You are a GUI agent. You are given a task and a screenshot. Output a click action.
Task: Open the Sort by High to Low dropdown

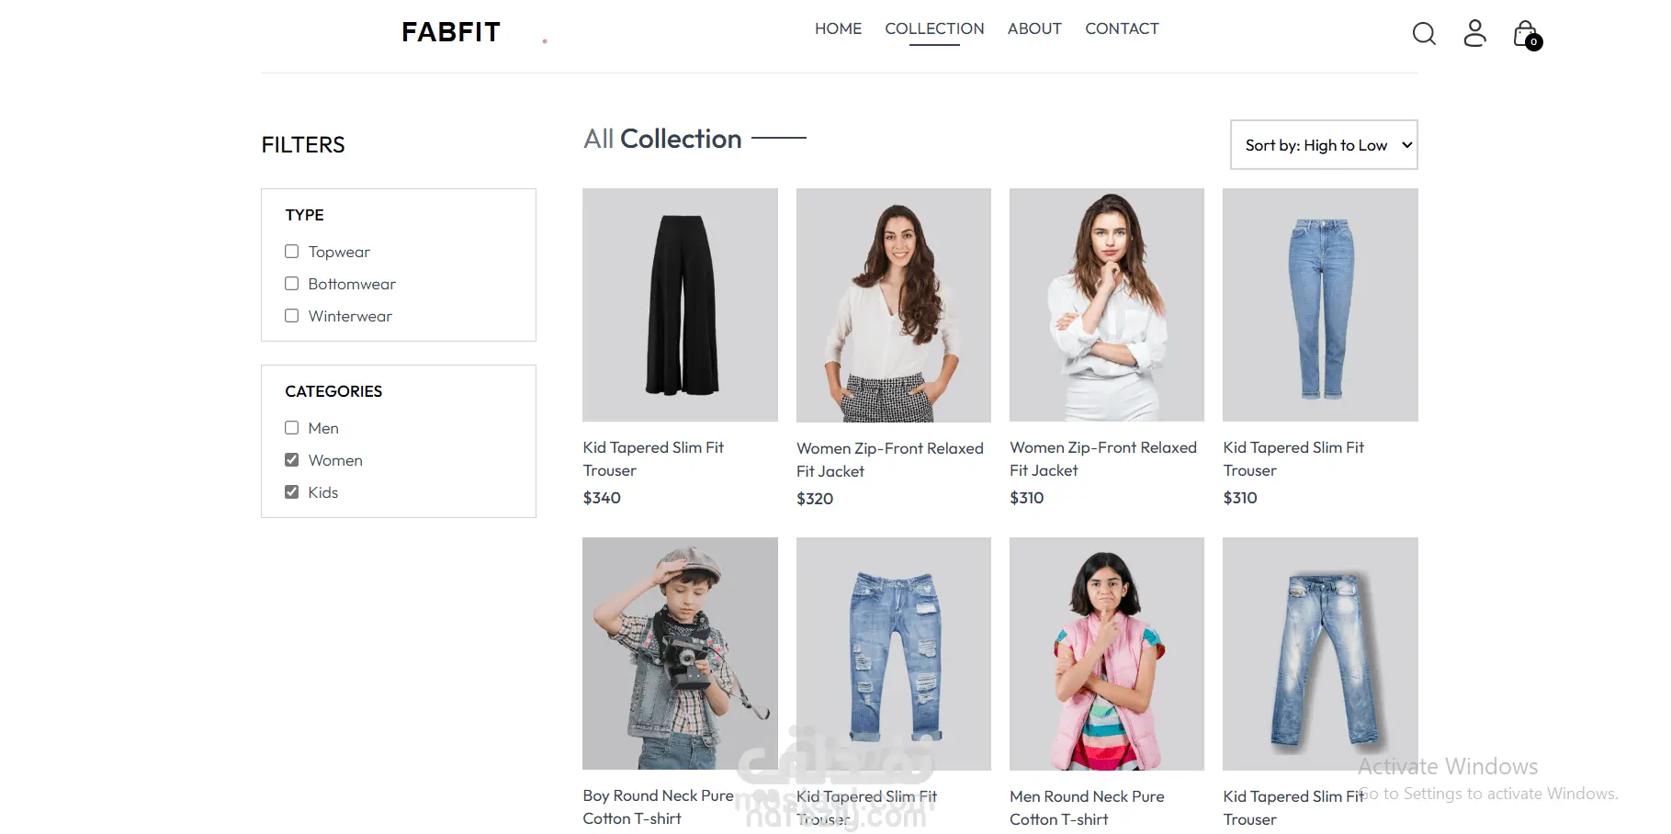(1324, 145)
